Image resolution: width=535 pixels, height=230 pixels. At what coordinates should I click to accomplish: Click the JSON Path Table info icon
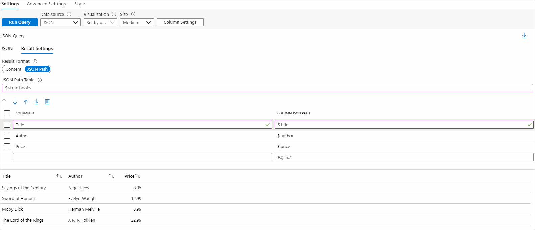tap(40, 80)
